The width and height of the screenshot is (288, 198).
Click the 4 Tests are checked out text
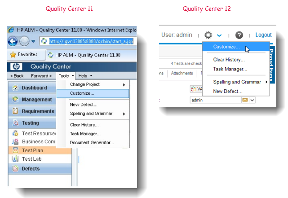186,63
